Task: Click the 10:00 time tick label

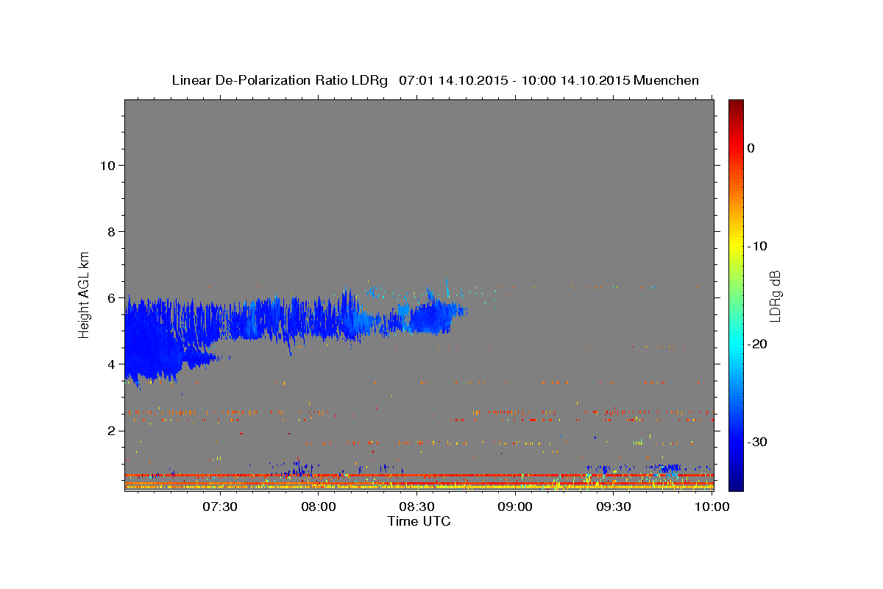Action: click(x=712, y=507)
